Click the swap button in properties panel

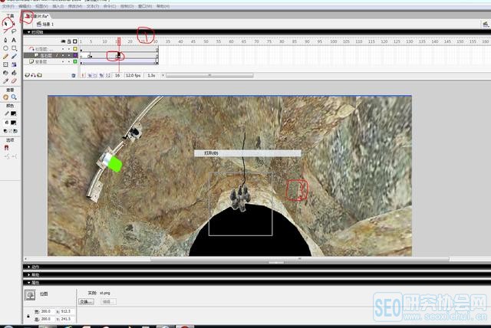[x=86, y=302]
